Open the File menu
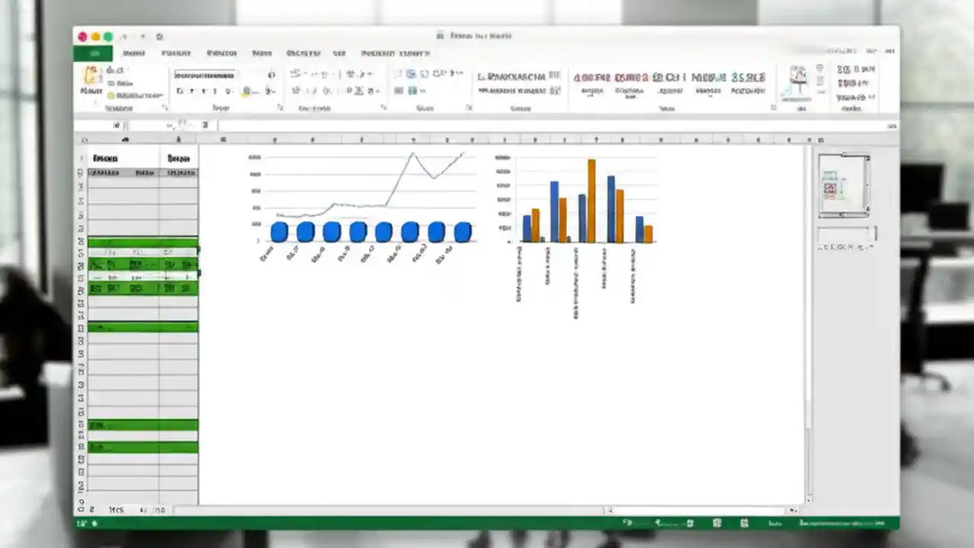974x548 pixels. pyautogui.click(x=93, y=53)
